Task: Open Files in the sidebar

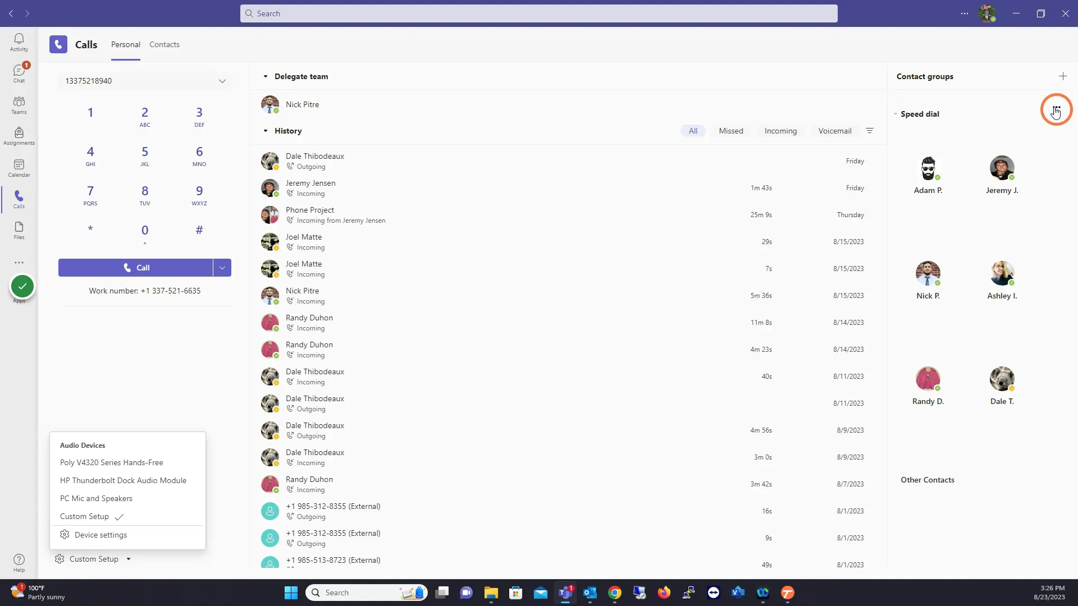Action: [x=19, y=230]
